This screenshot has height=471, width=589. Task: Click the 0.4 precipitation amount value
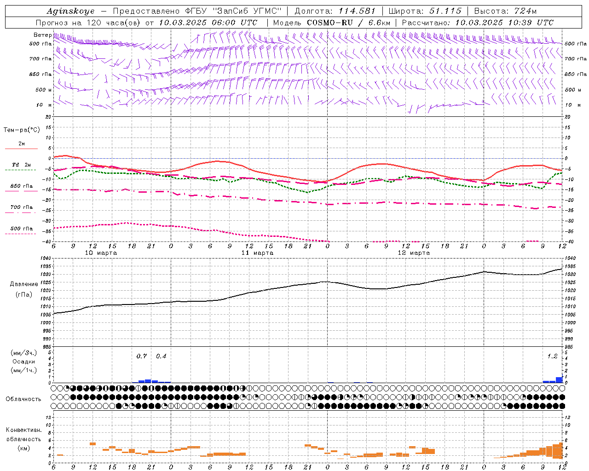(x=161, y=356)
